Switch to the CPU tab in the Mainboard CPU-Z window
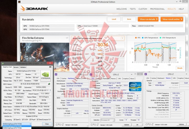Image resolution: width=189 pixels, height=129 pixels. pyautogui.click(x=58, y=79)
